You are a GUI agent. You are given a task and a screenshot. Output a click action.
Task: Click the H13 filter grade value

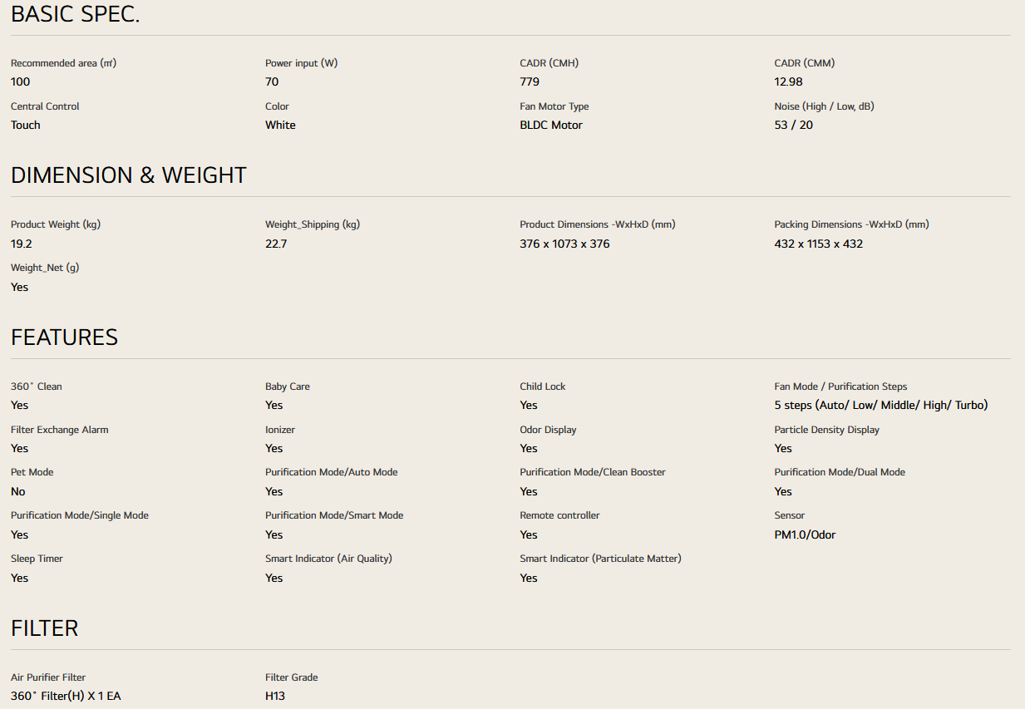pyautogui.click(x=275, y=697)
